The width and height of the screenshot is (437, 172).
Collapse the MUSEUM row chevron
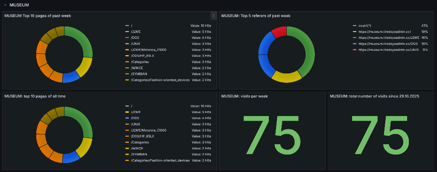click(5, 5)
